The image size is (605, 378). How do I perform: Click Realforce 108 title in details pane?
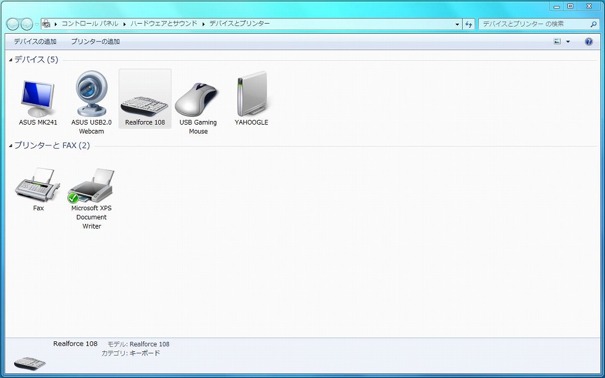[x=75, y=344]
